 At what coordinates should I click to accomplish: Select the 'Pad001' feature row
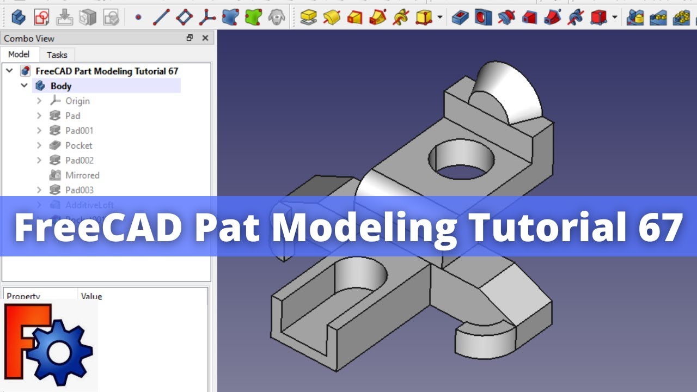pyautogui.click(x=79, y=131)
